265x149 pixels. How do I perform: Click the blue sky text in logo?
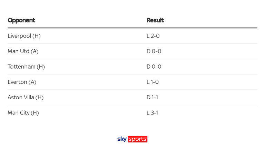click(x=122, y=139)
